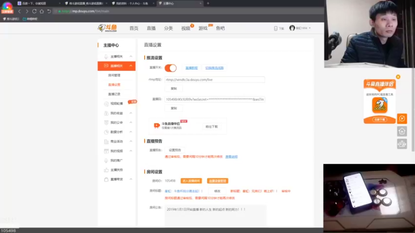Expand the 我的收益 section chevron

coord(131,113)
